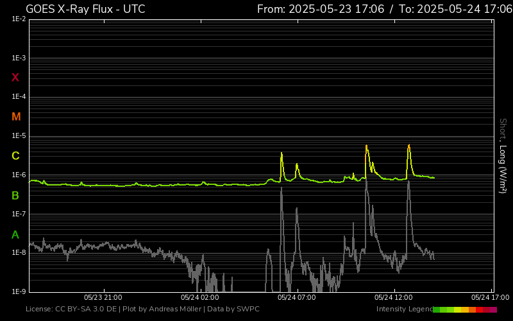Pick the 05/24 12:00 time axis label

coord(392,297)
